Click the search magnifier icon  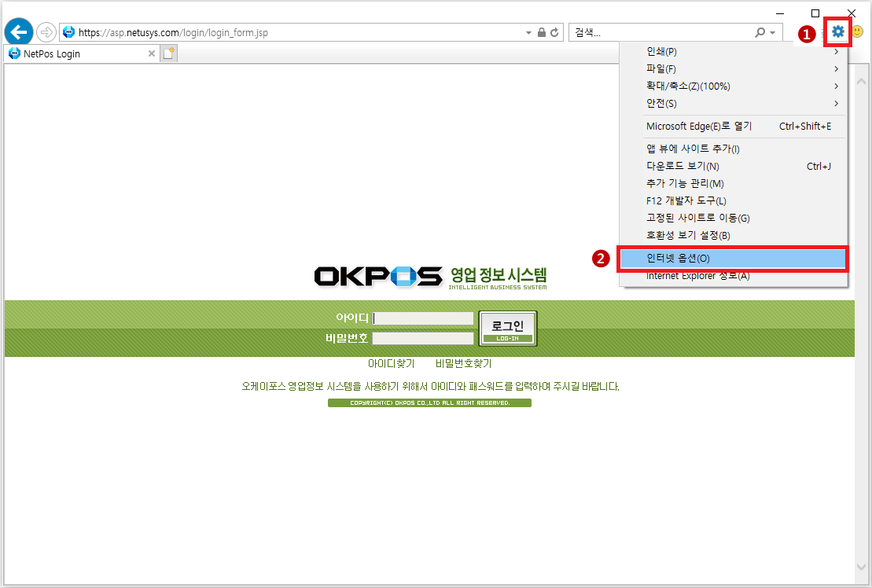760,32
